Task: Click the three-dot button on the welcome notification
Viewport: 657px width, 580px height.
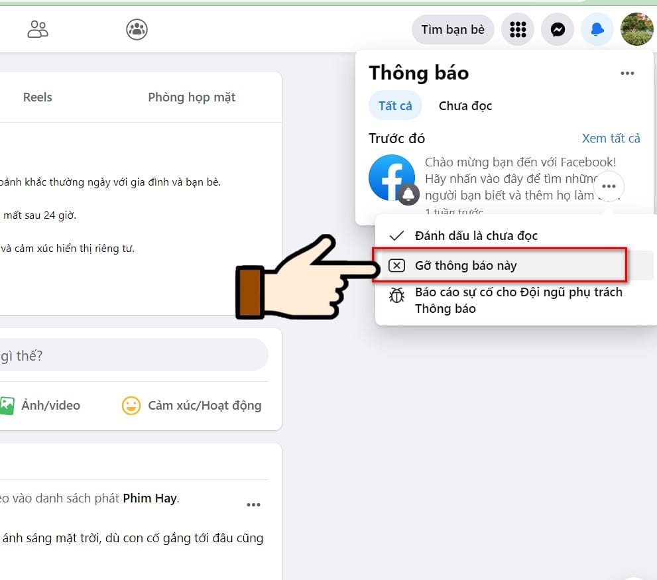Action: coord(609,186)
